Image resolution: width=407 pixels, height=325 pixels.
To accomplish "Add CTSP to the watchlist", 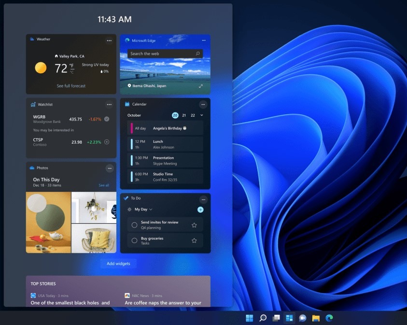I will click(107, 142).
